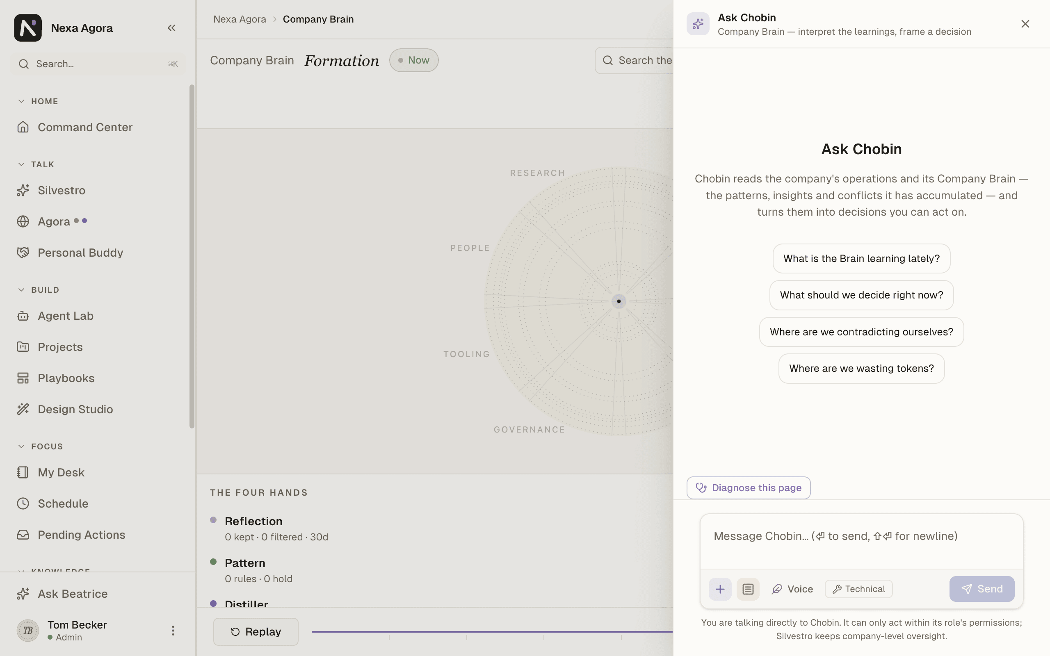Screen dimensions: 1050x656
Task: Open Design Studio wand icon
Action: 23,409
